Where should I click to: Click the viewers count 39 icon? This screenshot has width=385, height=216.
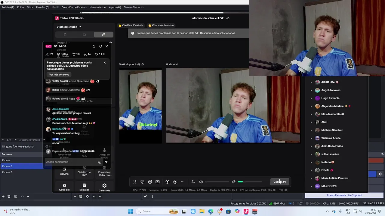coord(49,54)
